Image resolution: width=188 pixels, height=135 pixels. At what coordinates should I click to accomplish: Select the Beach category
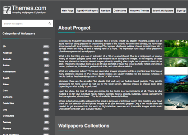point(6,78)
